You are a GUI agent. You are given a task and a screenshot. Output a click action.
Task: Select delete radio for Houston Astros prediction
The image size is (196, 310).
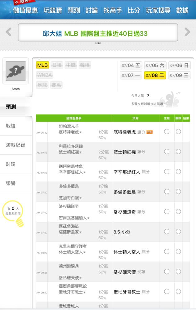pyautogui.click(x=178, y=251)
